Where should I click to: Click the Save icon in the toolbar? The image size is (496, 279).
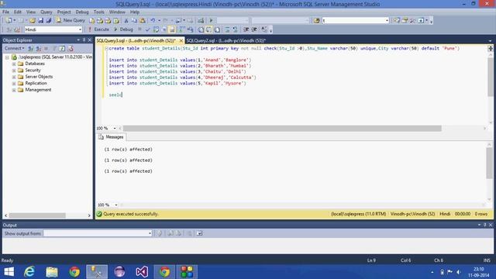40,21
